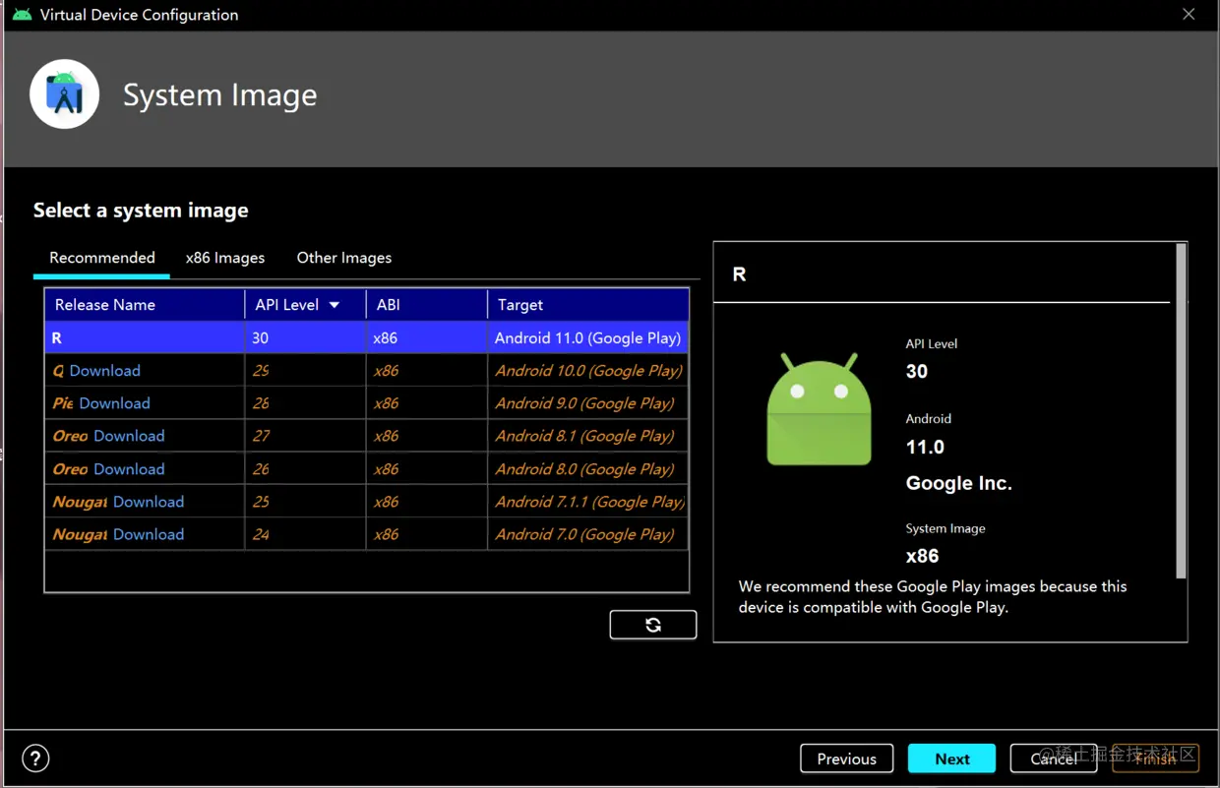The height and width of the screenshot is (788, 1220).
Task: Click API level 26 table cell
Action: 305,469
